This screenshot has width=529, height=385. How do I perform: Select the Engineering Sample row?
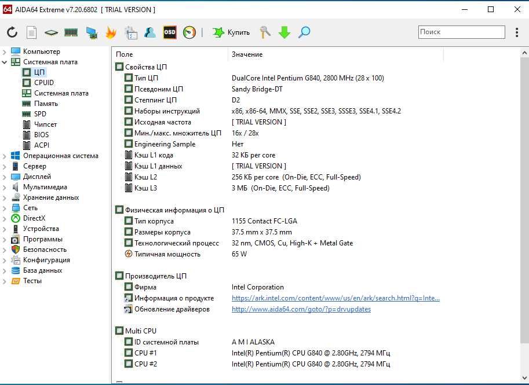(x=184, y=144)
